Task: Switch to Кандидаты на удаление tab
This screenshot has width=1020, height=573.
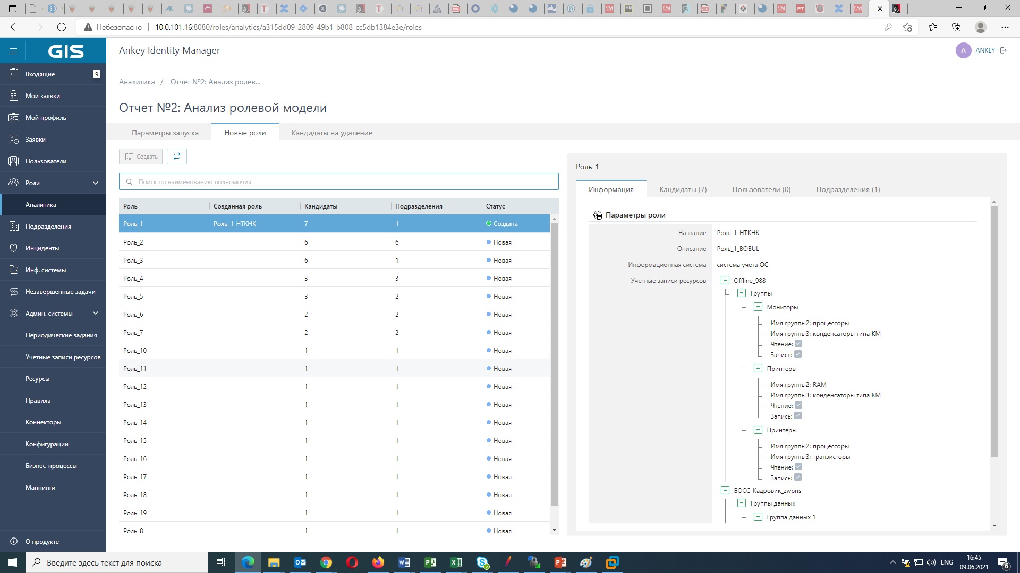Action: click(x=331, y=133)
